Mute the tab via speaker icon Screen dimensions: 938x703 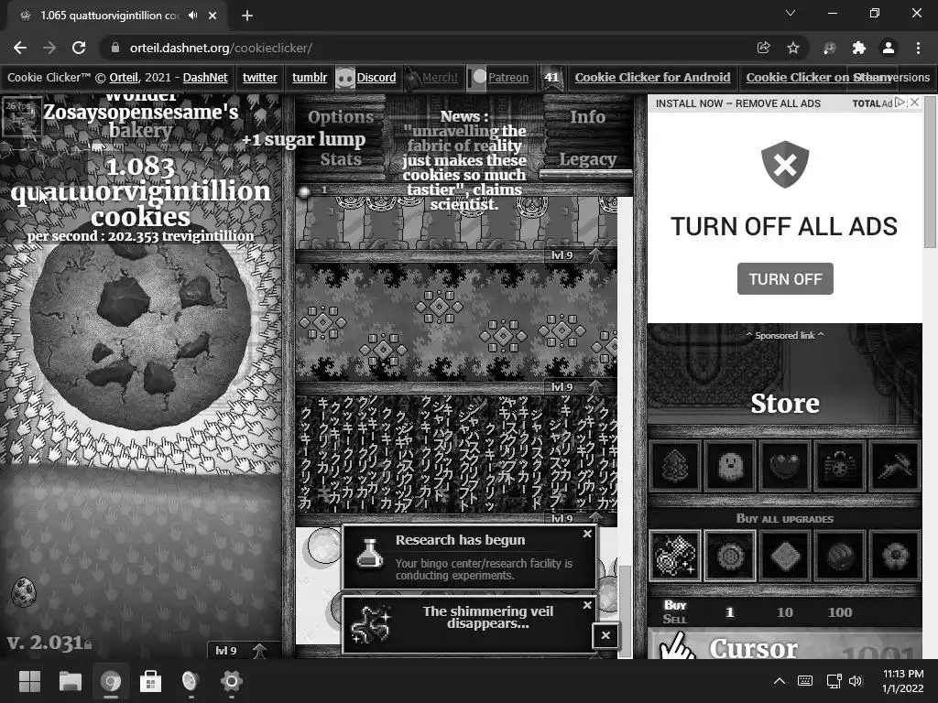192,16
